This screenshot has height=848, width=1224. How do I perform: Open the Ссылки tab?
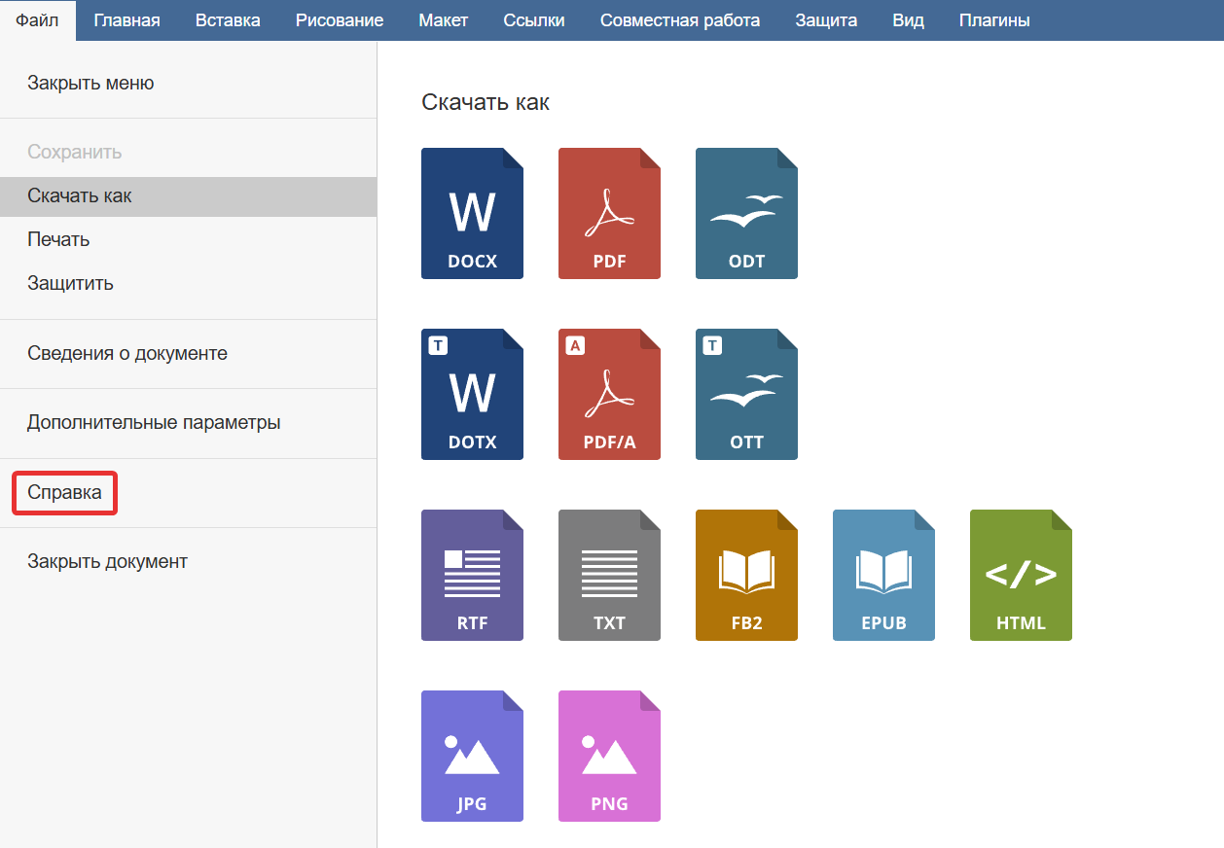pyautogui.click(x=534, y=20)
